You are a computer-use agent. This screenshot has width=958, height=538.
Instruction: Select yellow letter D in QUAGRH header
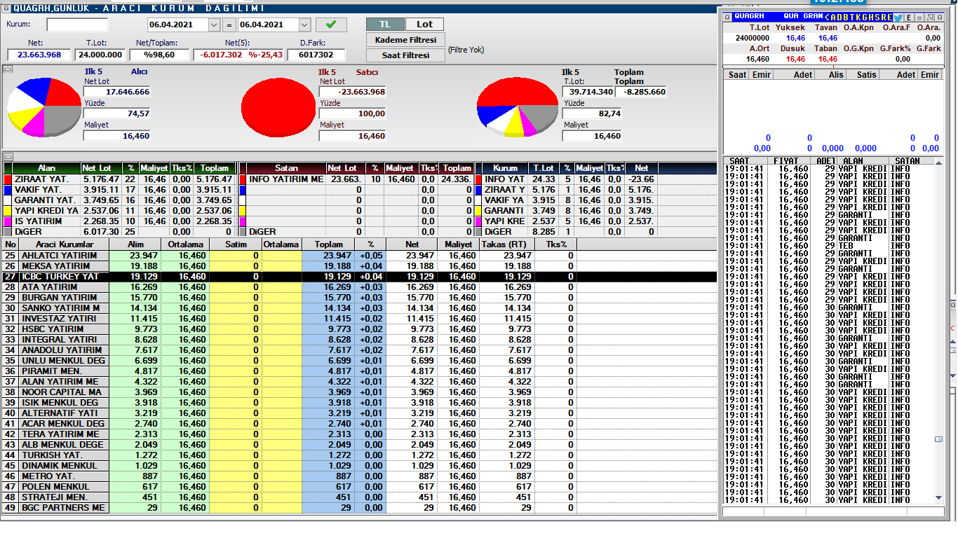[x=841, y=17]
